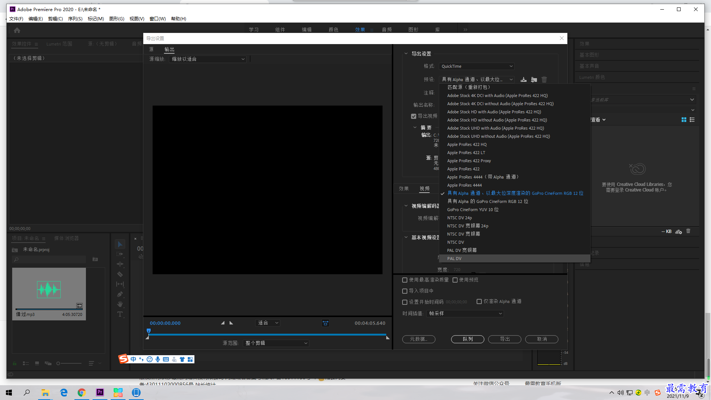This screenshot has width=711, height=400.
Task: Click the aspect ratio correction icon
Action: coord(325,323)
